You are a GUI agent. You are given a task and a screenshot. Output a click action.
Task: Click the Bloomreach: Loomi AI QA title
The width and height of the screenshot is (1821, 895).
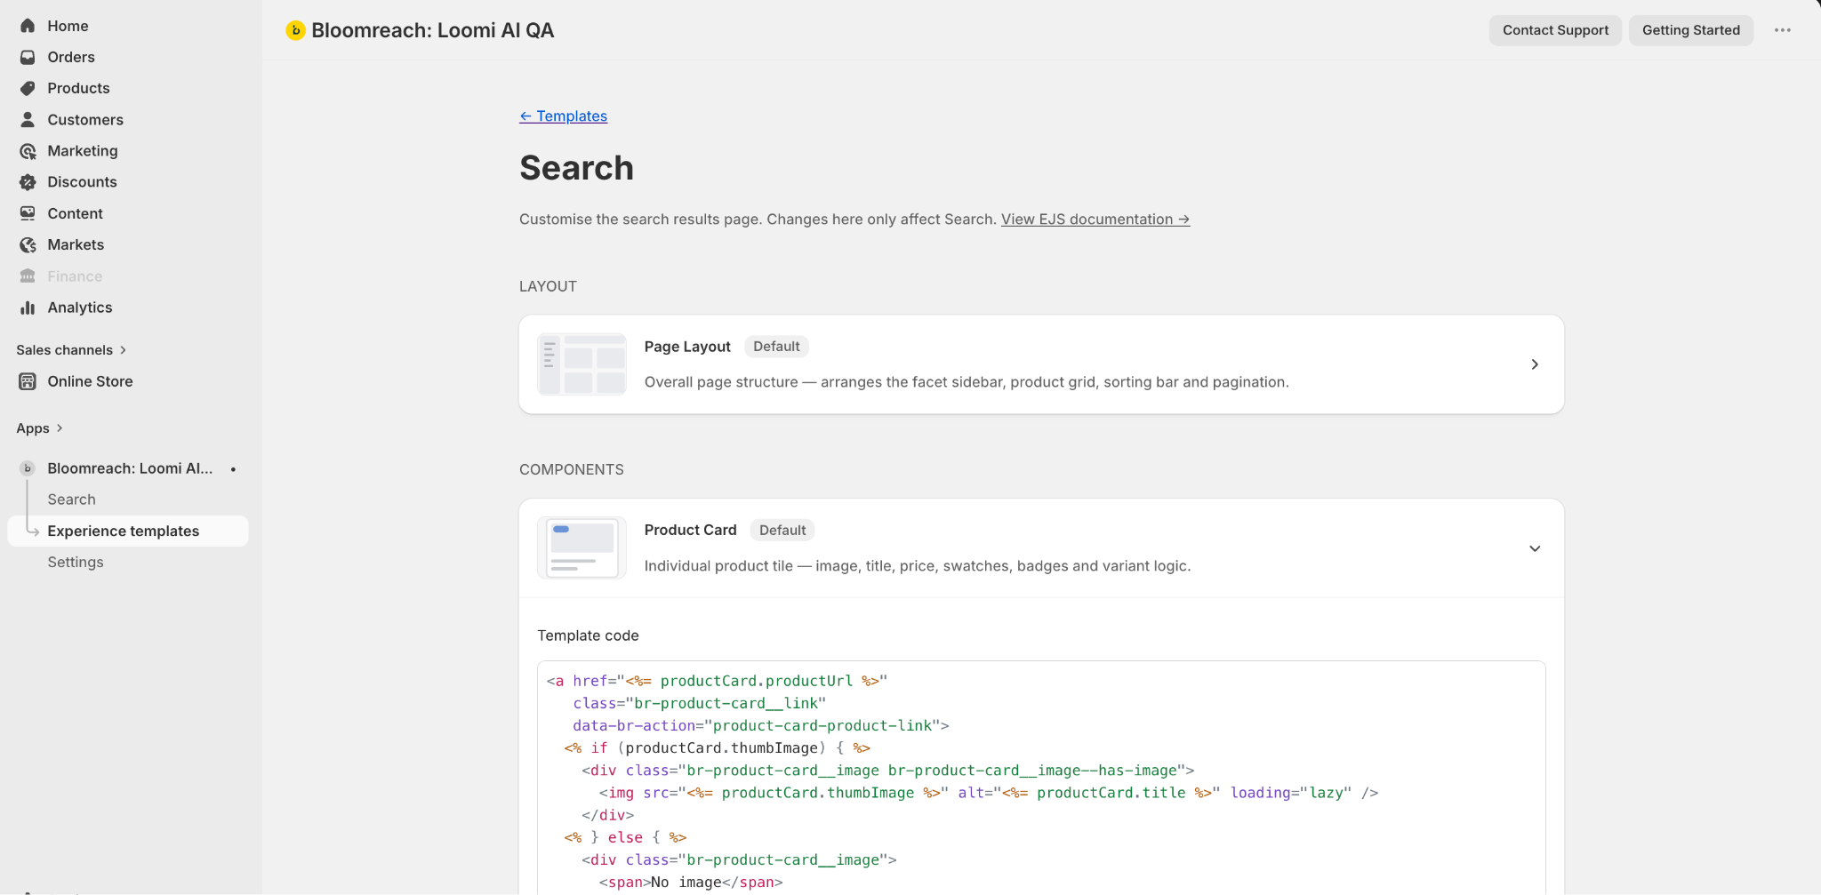pos(432,30)
